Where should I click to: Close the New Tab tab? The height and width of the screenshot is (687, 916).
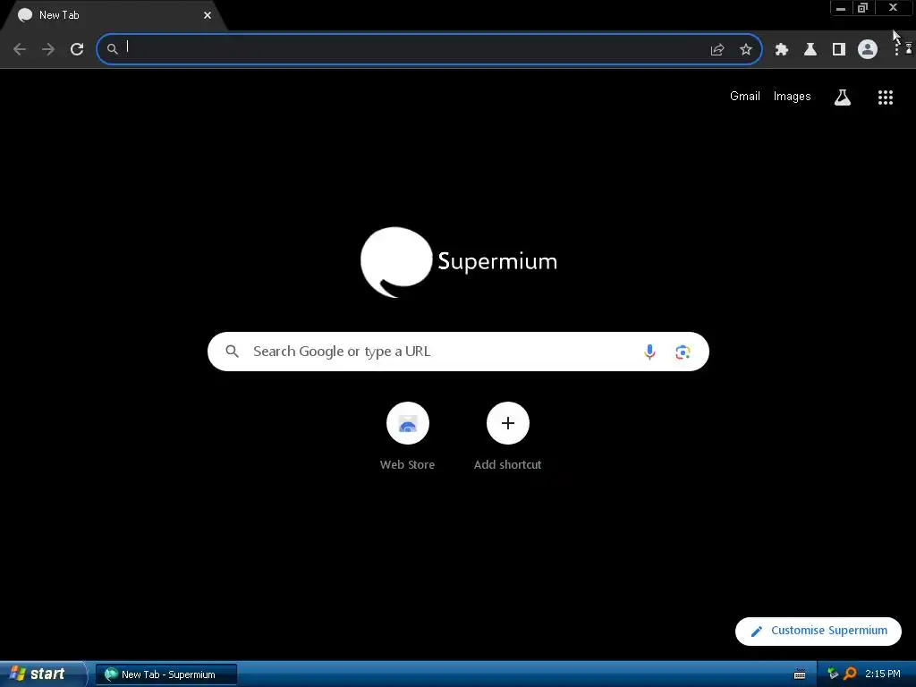click(x=208, y=15)
